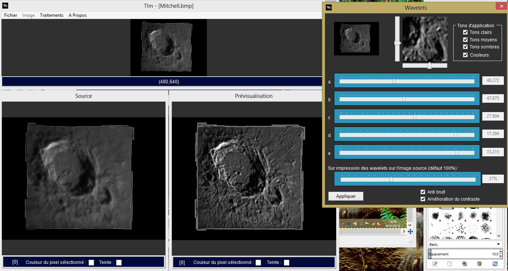This screenshot has height=271, width=508.
Task: Click the value field showing 13.215
Action: (493, 152)
